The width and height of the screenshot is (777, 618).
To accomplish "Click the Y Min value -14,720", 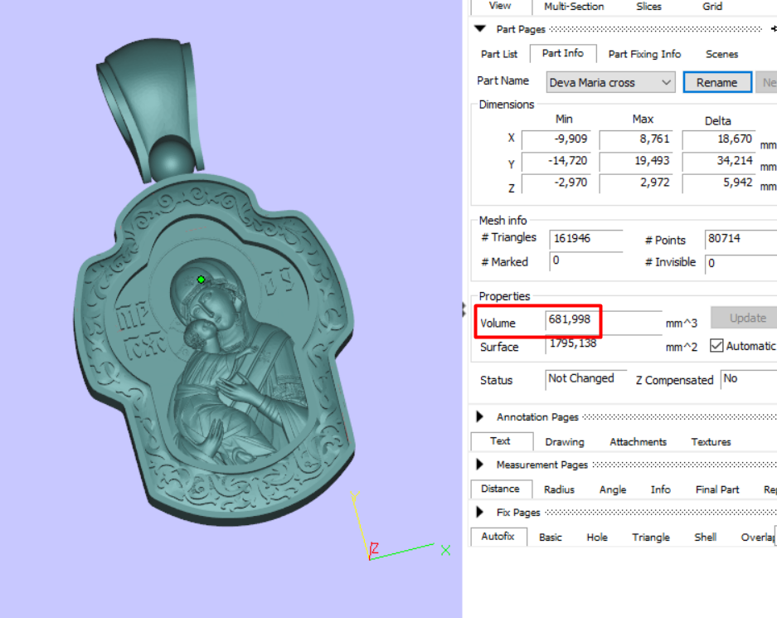I will 556,161.
